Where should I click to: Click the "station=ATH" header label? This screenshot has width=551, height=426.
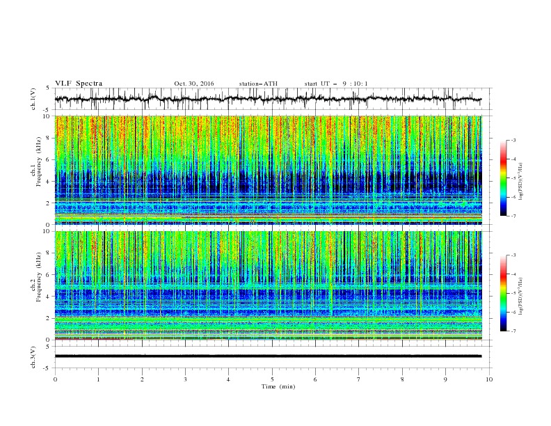point(258,84)
